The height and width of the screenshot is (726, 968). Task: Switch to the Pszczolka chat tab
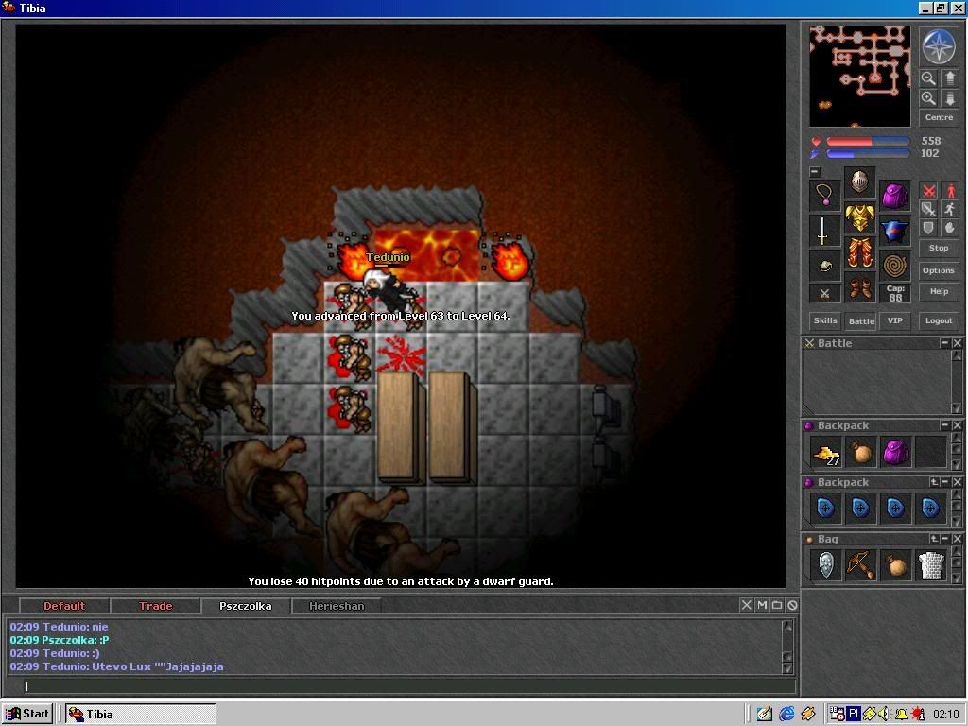click(246, 606)
